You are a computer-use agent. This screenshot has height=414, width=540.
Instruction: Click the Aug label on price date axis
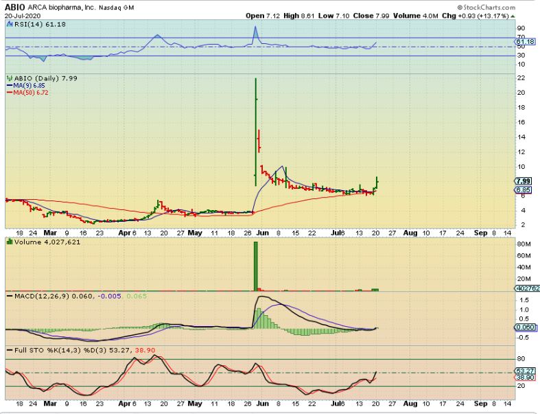pyautogui.click(x=410, y=233)
